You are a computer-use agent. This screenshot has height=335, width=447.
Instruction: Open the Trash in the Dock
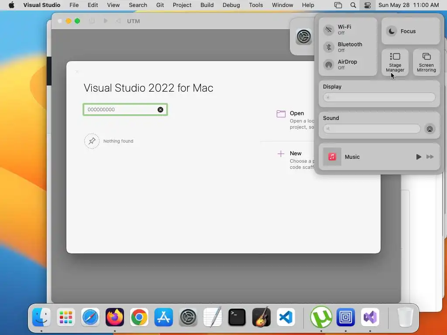point(405,317)
